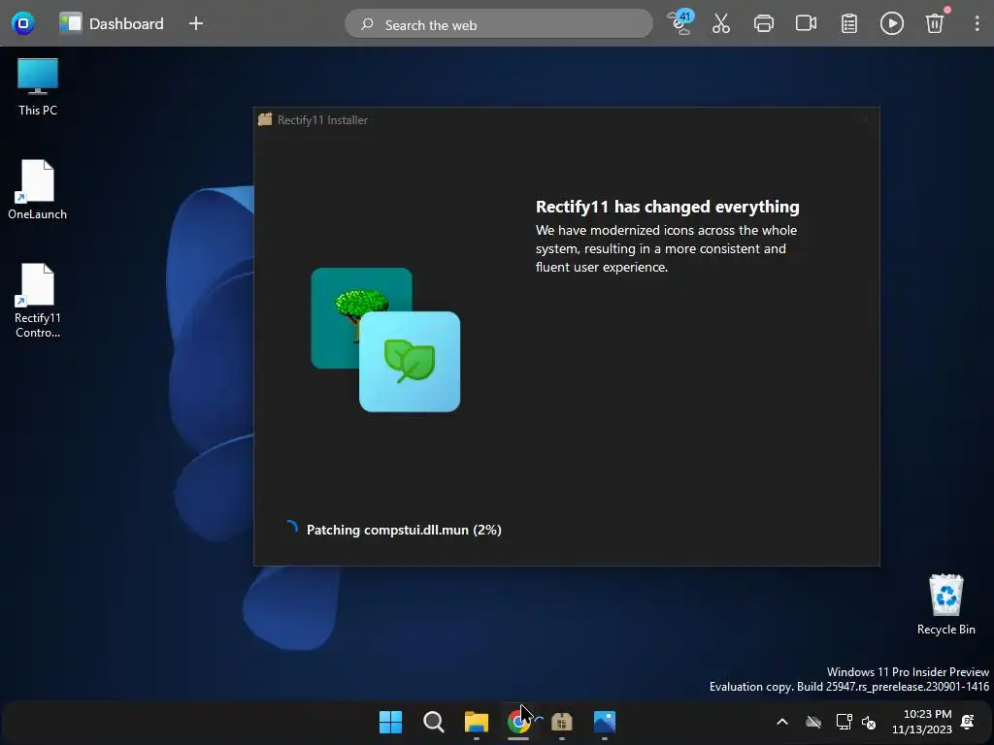Click the Rectify11 Installer window title text
The width and height of the screenshot is (994, 745).
coord(322,119)
